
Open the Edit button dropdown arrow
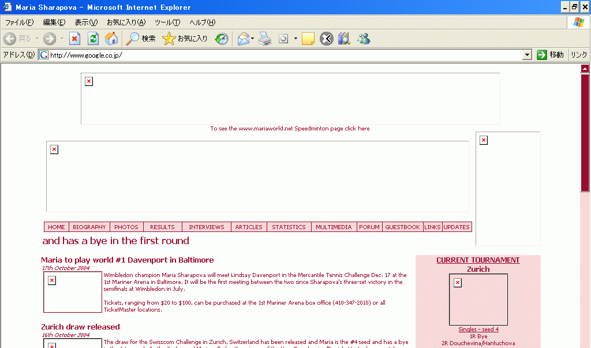click(295, 39)
